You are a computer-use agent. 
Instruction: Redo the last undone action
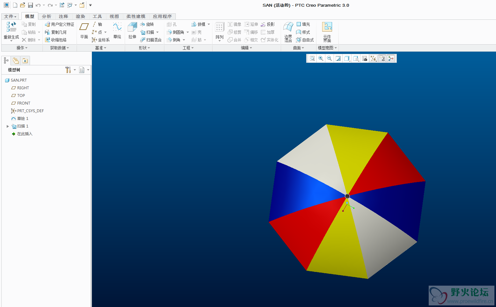(50, 5)
